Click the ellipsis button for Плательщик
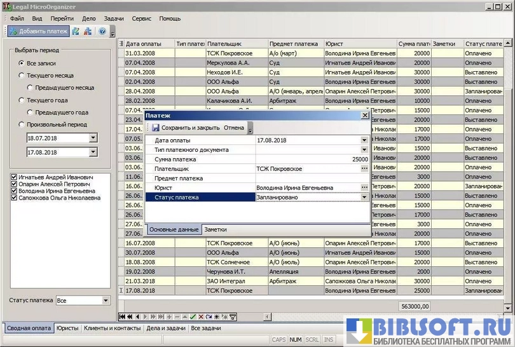 pyautogui.click(x=364, y=168)
